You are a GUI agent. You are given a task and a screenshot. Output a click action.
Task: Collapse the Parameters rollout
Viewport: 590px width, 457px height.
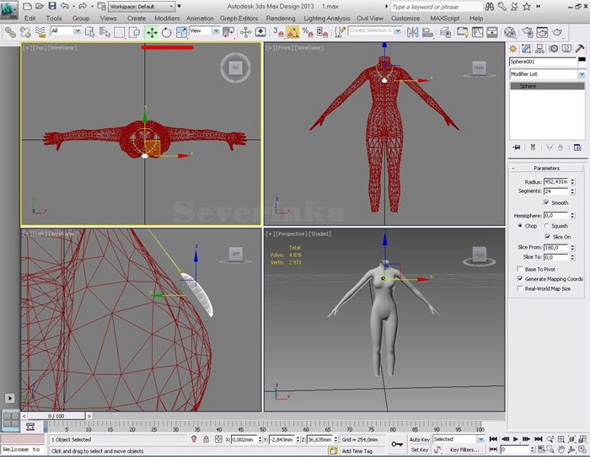pos(547,168)
